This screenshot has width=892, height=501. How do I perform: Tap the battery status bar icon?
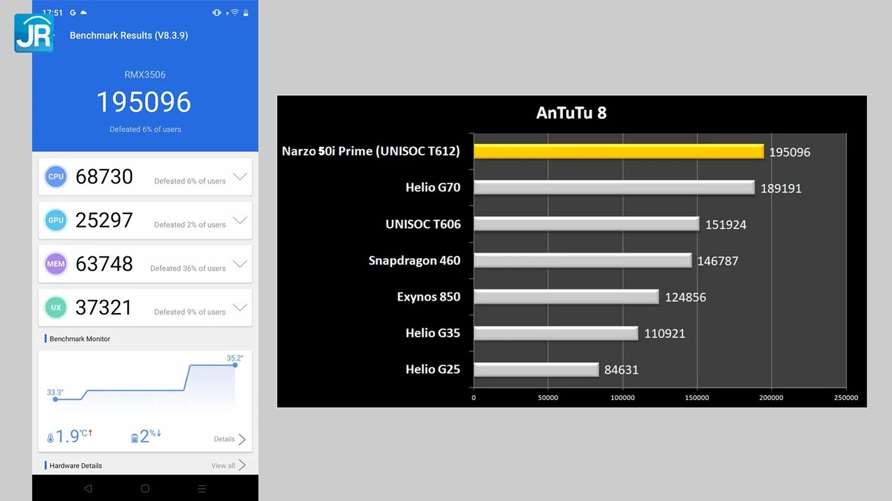click(x=246, y=12)
